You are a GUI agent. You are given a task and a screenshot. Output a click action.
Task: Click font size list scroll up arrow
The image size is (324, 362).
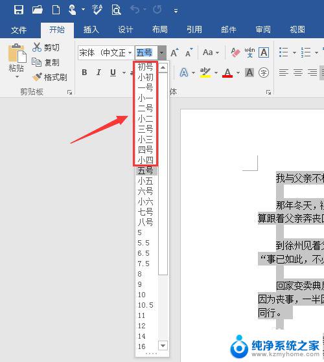[163, 67]
